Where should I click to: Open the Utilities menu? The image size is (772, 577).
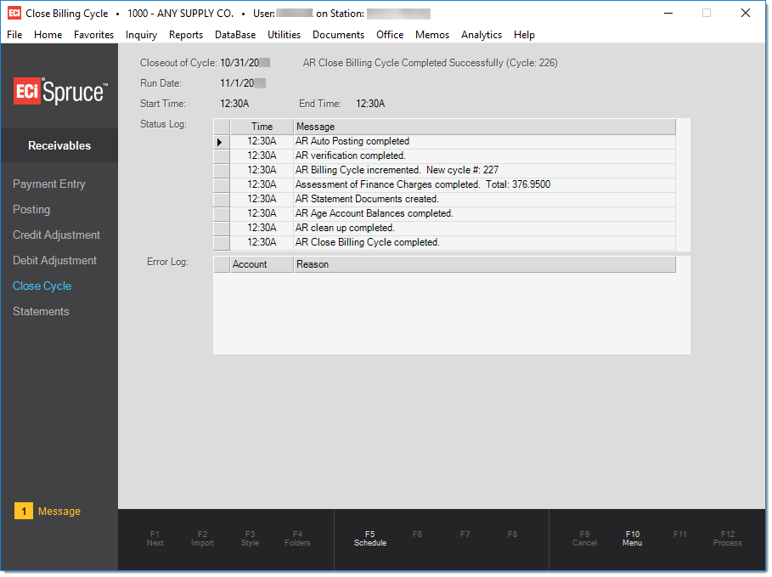(x=284, y=35)
